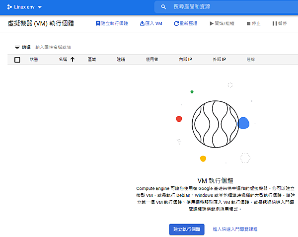Click the 狀態 column header

(x=34, y=60)
